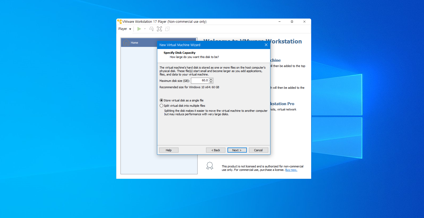
Task: Click the green Power On play icon
Action: coord(139,29)
